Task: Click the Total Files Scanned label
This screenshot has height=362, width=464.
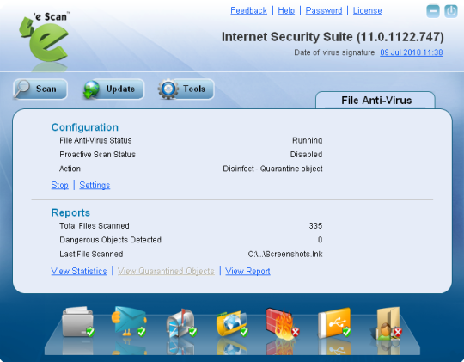Action: (x=95, y=226)
